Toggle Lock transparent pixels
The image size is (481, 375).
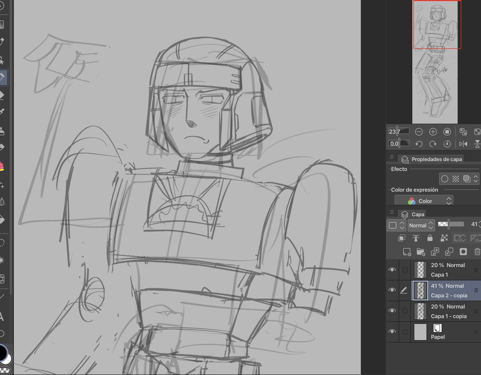point(444,238)
